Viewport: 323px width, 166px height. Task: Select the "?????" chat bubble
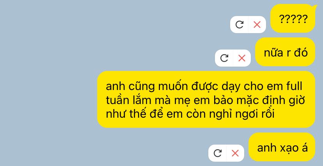coord(293,19)
